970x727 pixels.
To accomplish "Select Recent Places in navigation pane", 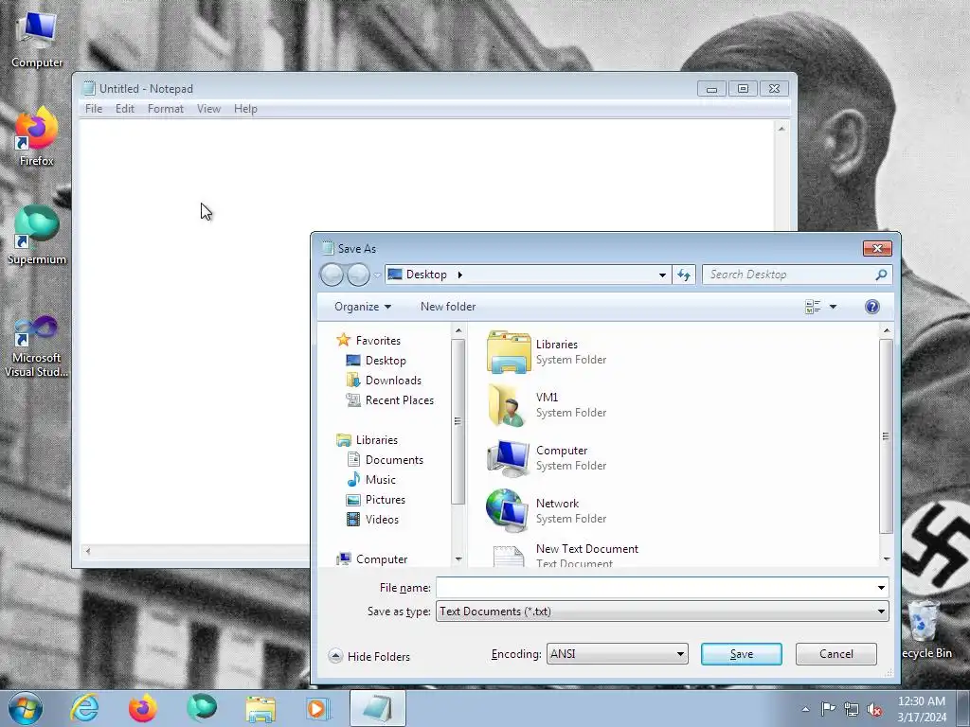I will tap(389, 400).
